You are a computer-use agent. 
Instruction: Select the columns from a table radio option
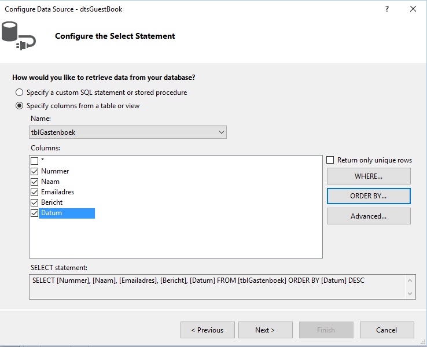pyautogui.click(x=19, y=106)
